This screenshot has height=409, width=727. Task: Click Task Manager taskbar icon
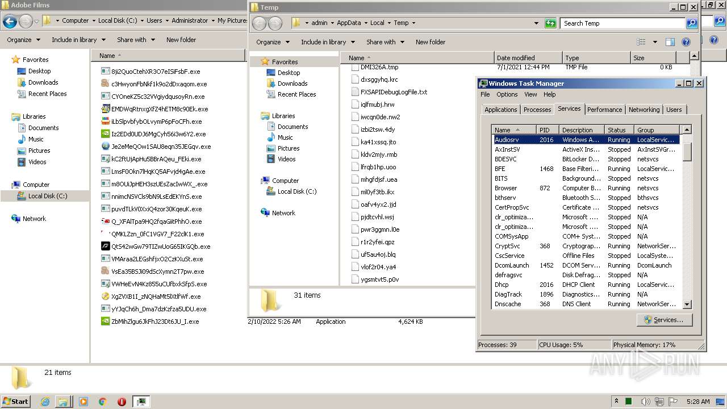pos(141,402)
